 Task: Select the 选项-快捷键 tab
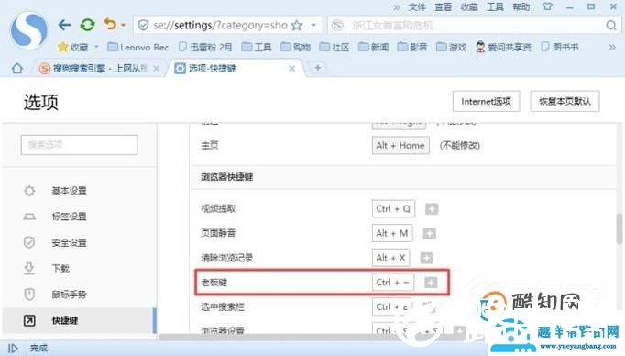pyautogui.click(x=236, y=69)
